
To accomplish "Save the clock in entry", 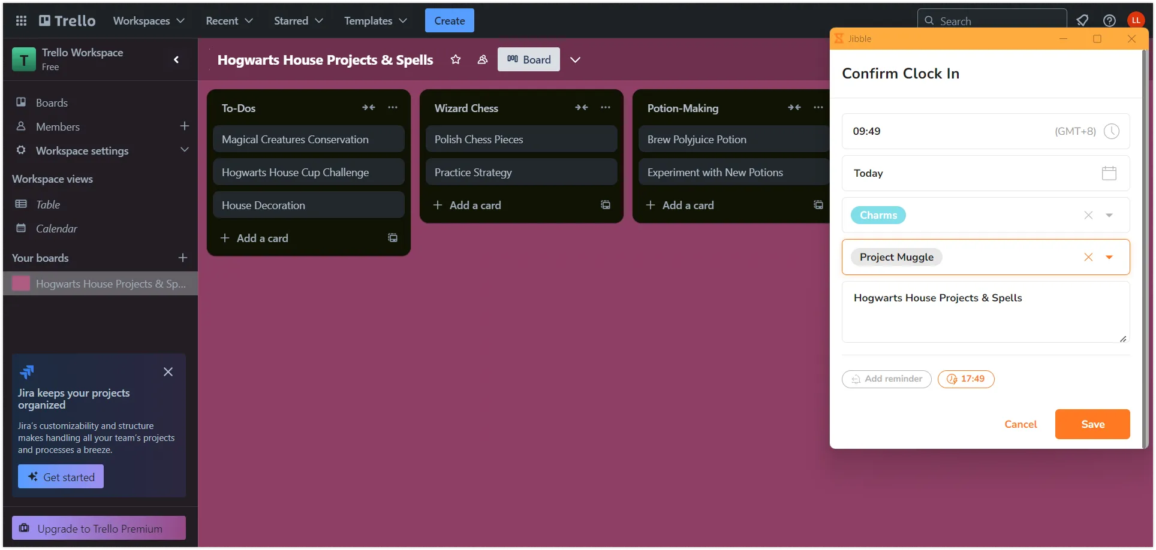I will coord(1092,424).
